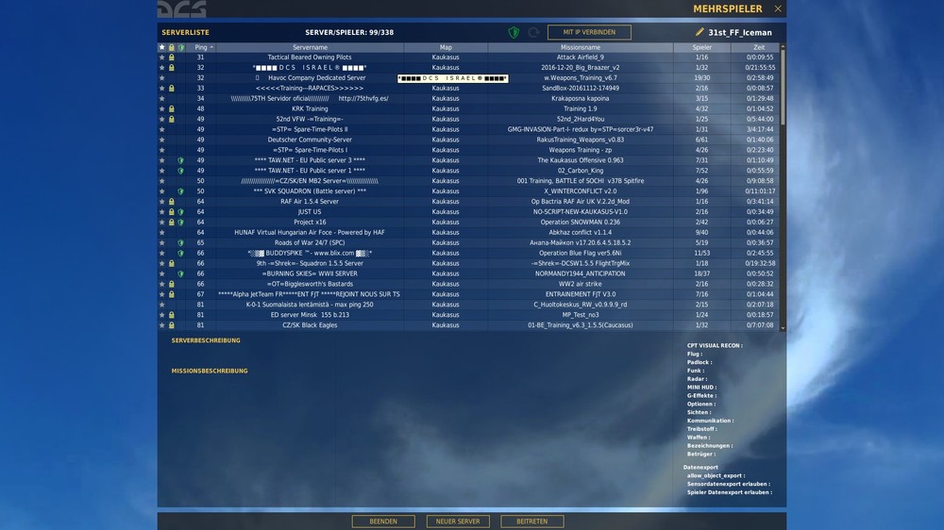The width and height of the screenshot is (944, 530).
Task: Click lock icon on CZ/SK Black Eagles row
Action: (x=171, y=324)
